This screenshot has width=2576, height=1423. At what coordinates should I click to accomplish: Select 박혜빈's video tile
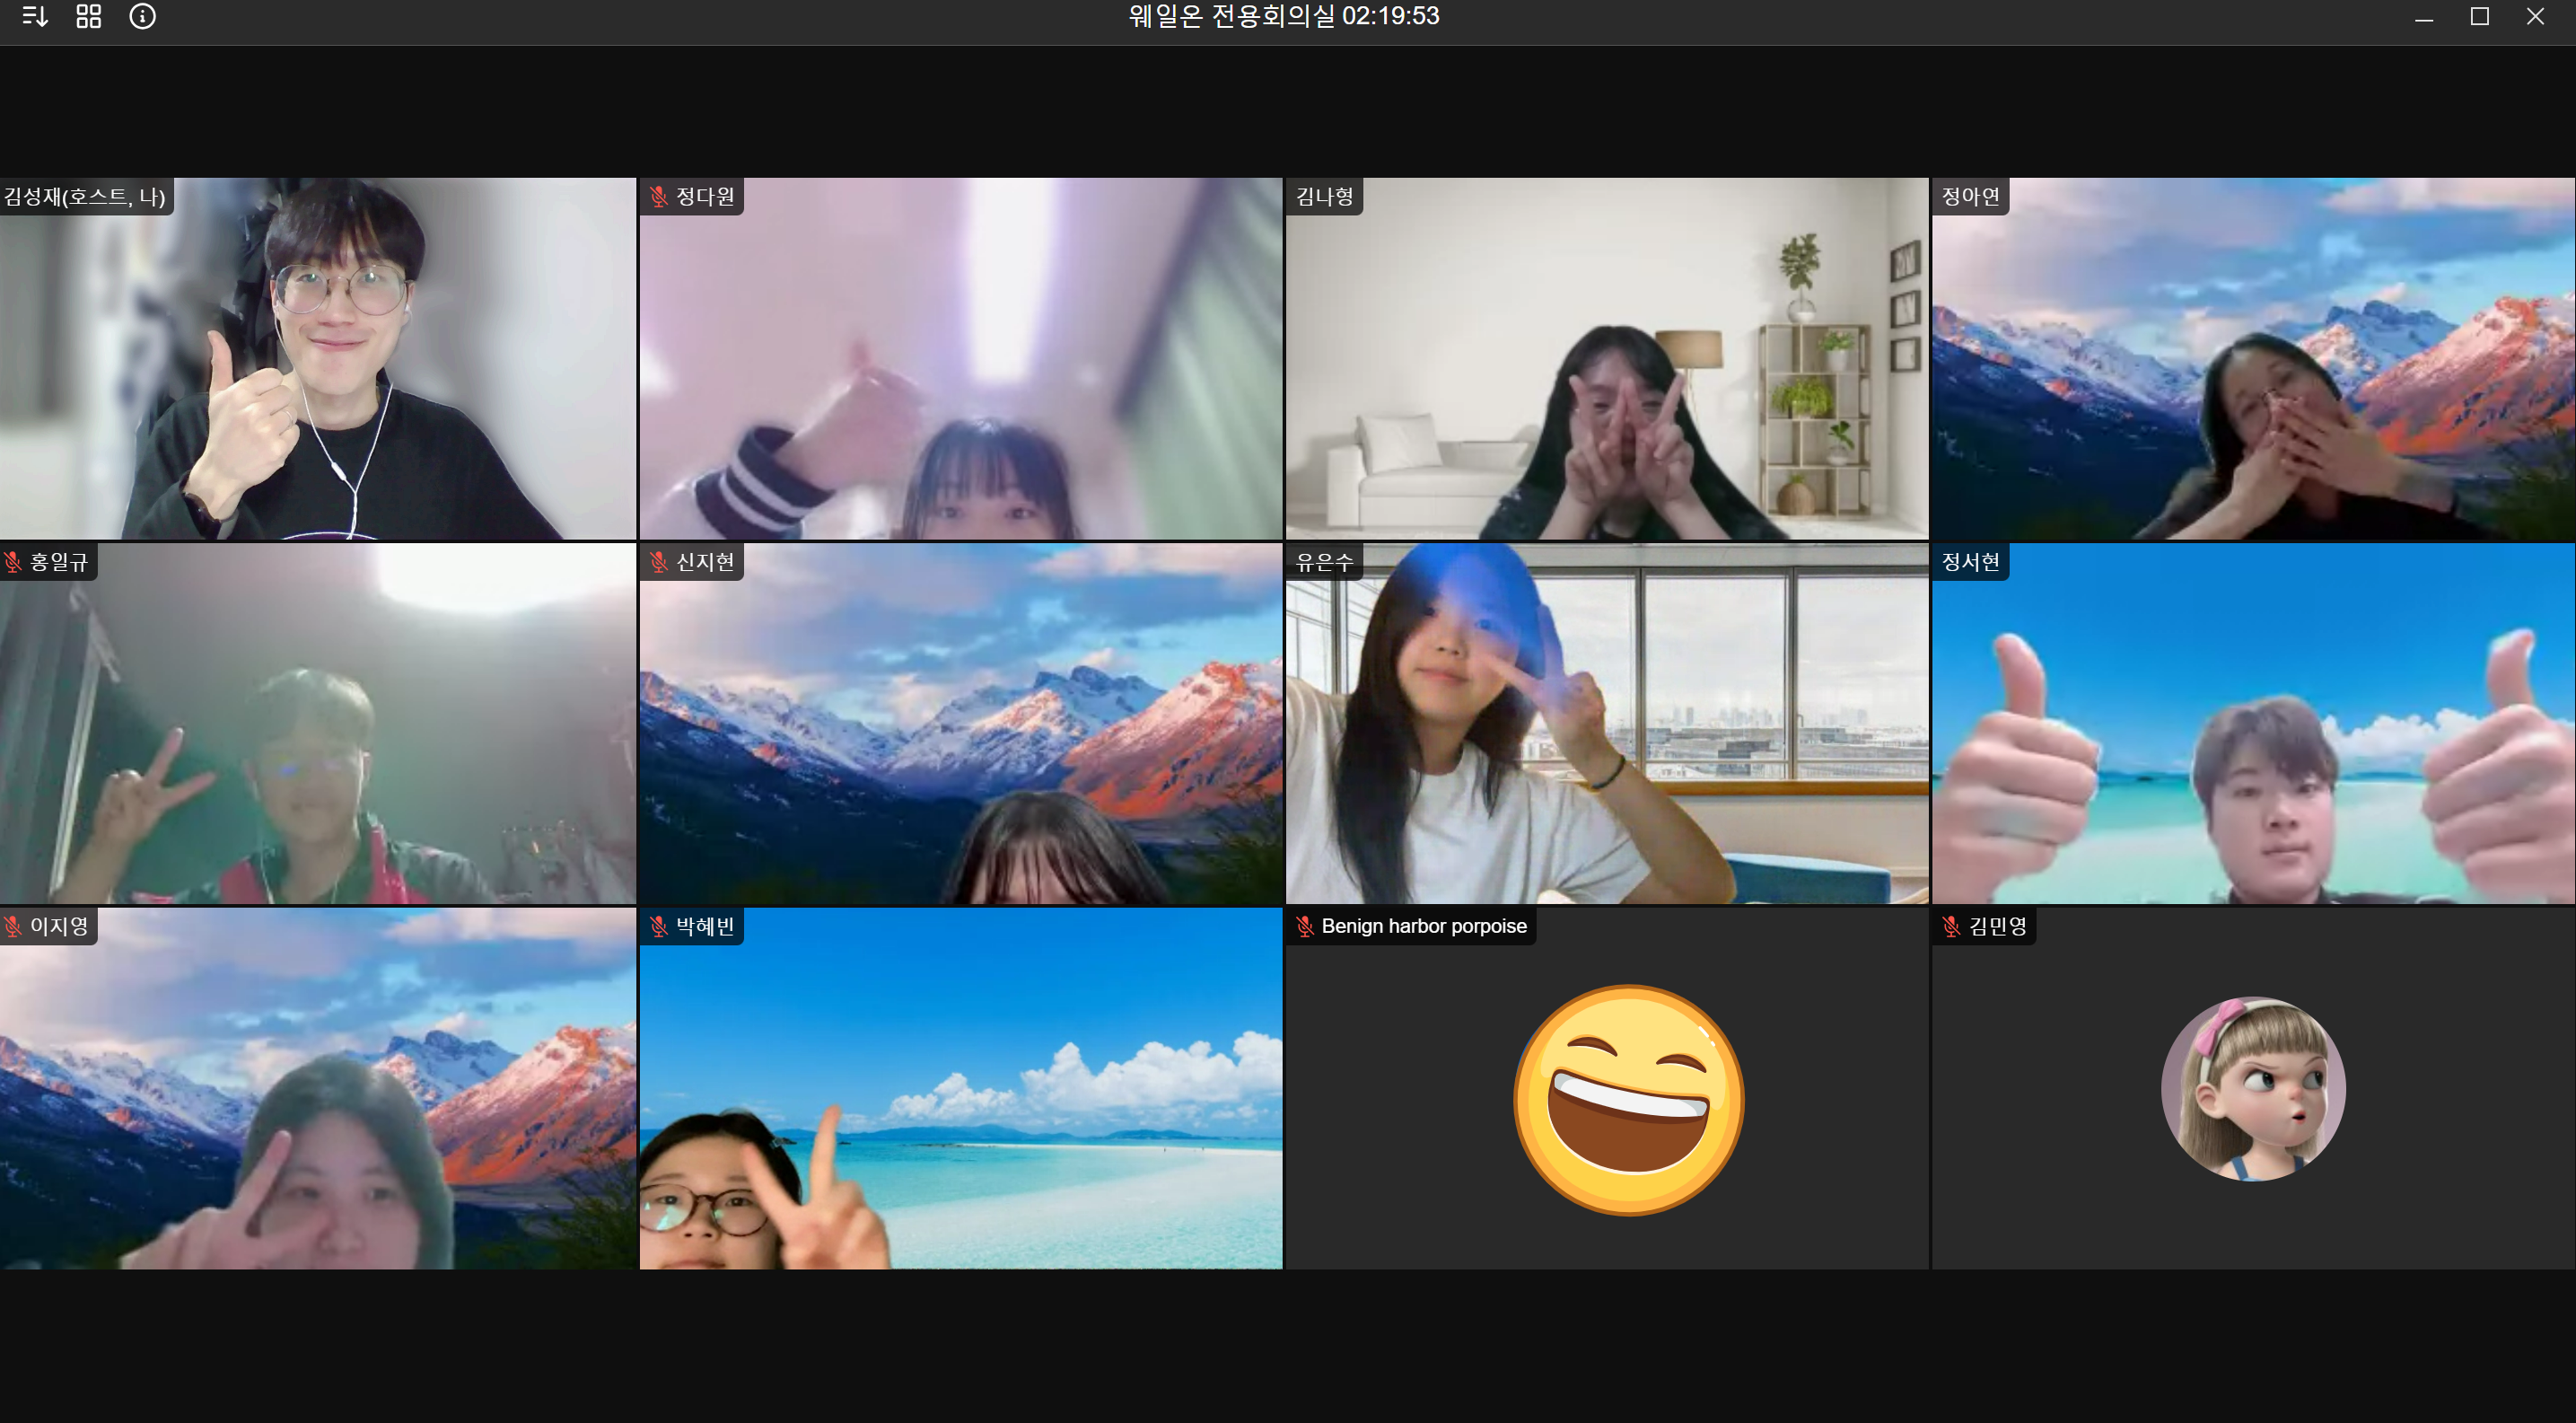(961, 1089)
